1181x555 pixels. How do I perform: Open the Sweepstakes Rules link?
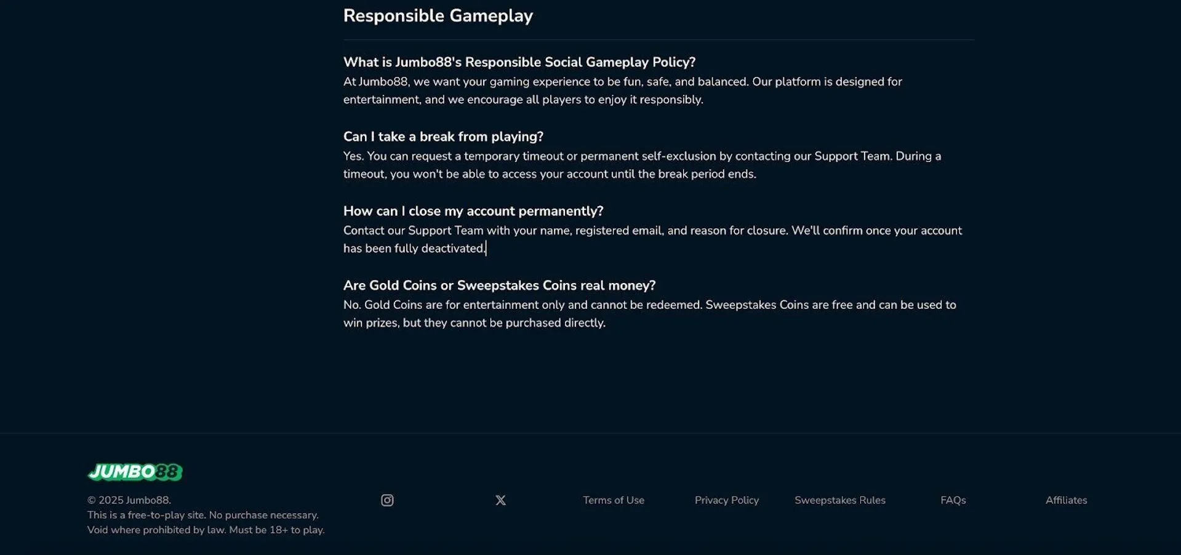click(x=839, y=500)
